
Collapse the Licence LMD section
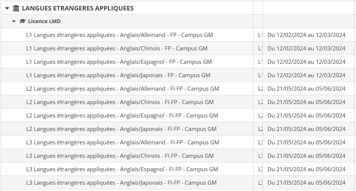14,21
